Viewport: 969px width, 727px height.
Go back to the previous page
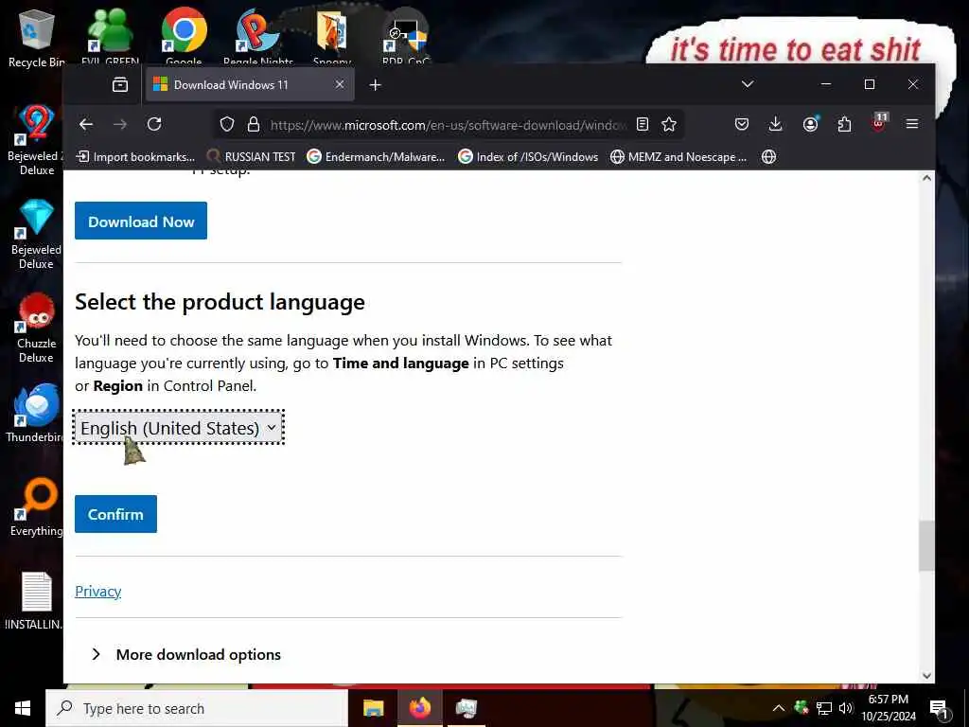(86, 124)
